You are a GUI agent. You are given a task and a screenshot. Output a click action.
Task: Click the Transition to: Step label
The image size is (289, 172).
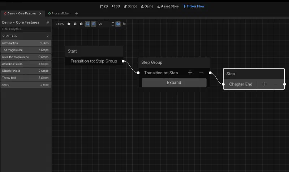click(x=161, y=73)
